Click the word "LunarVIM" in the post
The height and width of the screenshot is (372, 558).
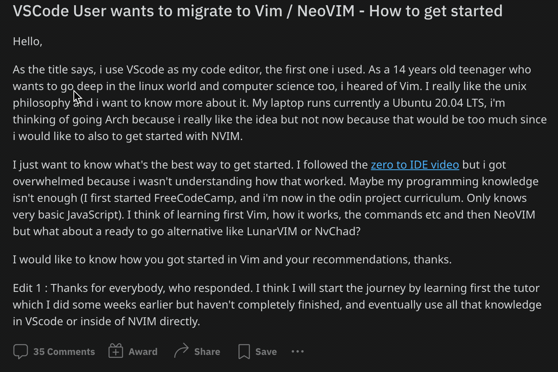click(272, 231)
